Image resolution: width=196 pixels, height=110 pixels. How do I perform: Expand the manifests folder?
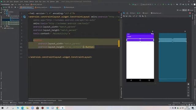5,12
